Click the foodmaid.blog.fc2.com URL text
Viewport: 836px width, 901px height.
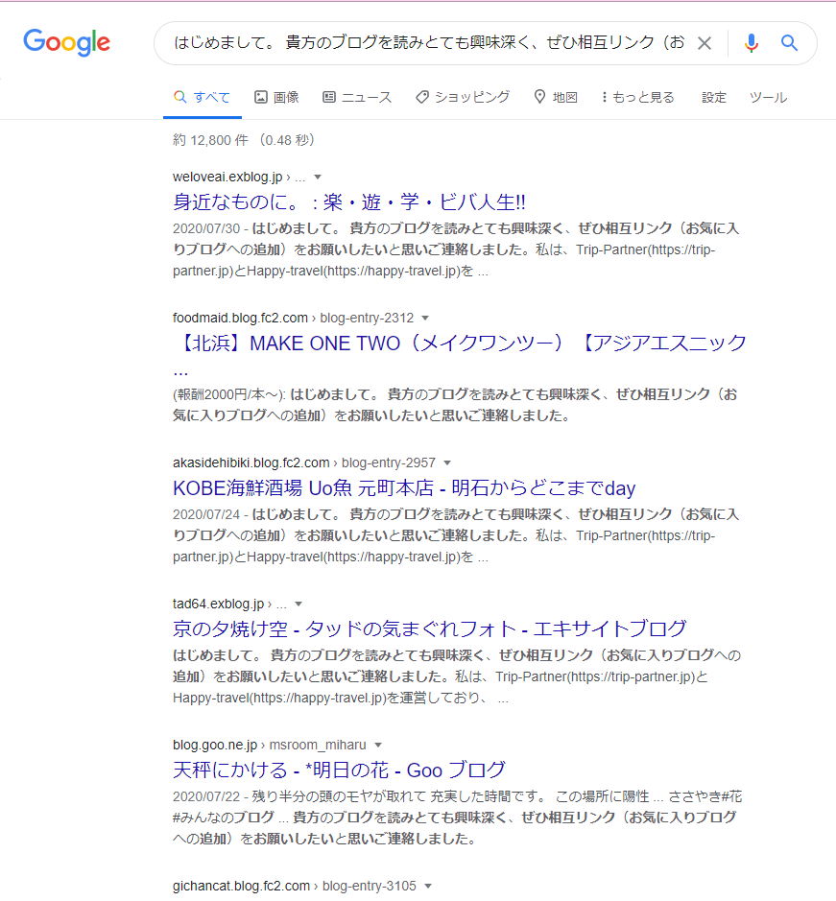coord(240,318)
